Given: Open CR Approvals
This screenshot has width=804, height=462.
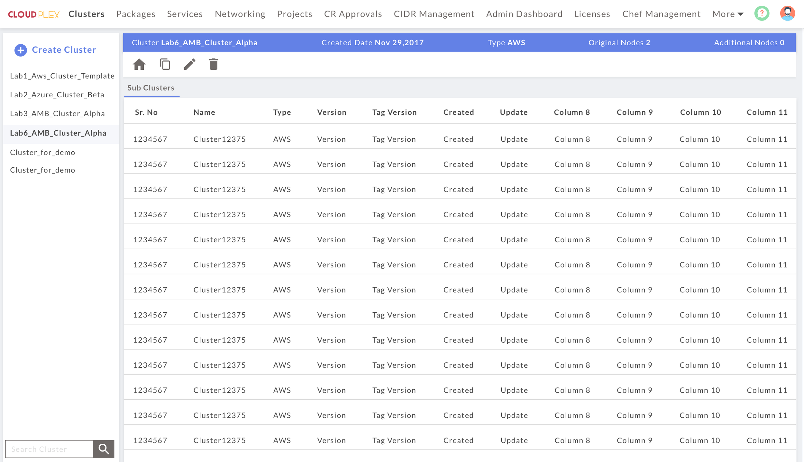Looking at the screenshot, I should pyautogui.click(x=353, y=14).
